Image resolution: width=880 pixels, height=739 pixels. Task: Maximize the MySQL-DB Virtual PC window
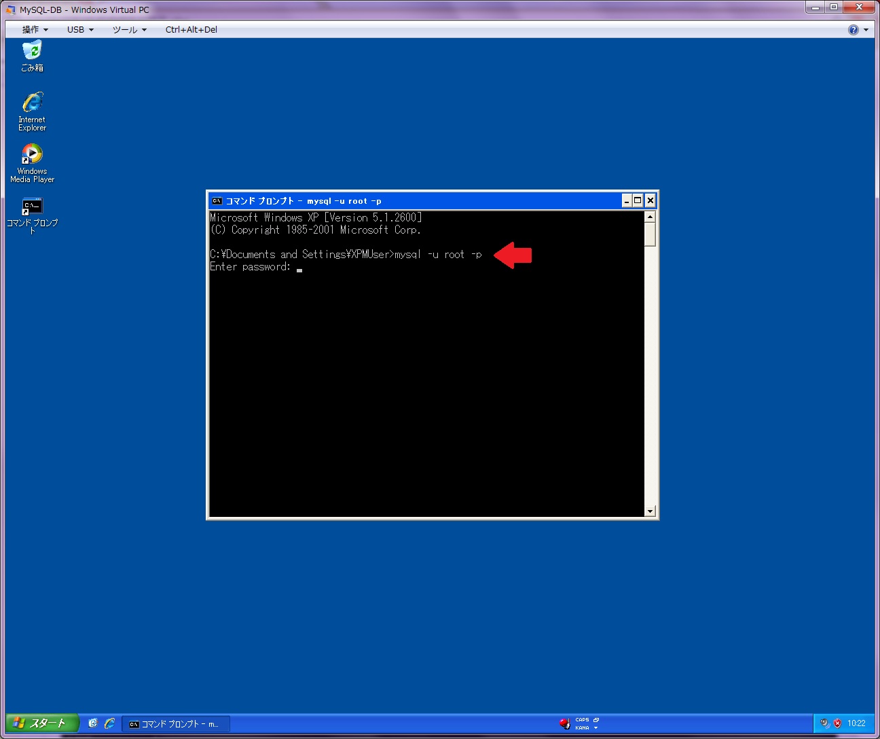click(833, 7)
